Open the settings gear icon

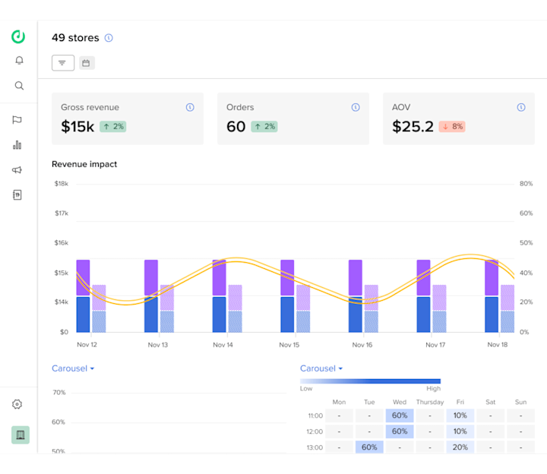point(17,404)
